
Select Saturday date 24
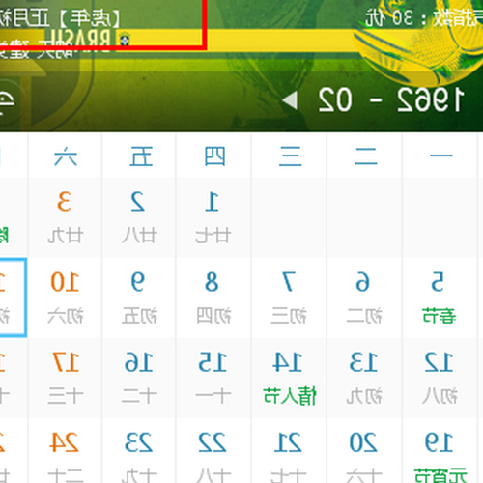pyautogui.click(x=65, y=451)
